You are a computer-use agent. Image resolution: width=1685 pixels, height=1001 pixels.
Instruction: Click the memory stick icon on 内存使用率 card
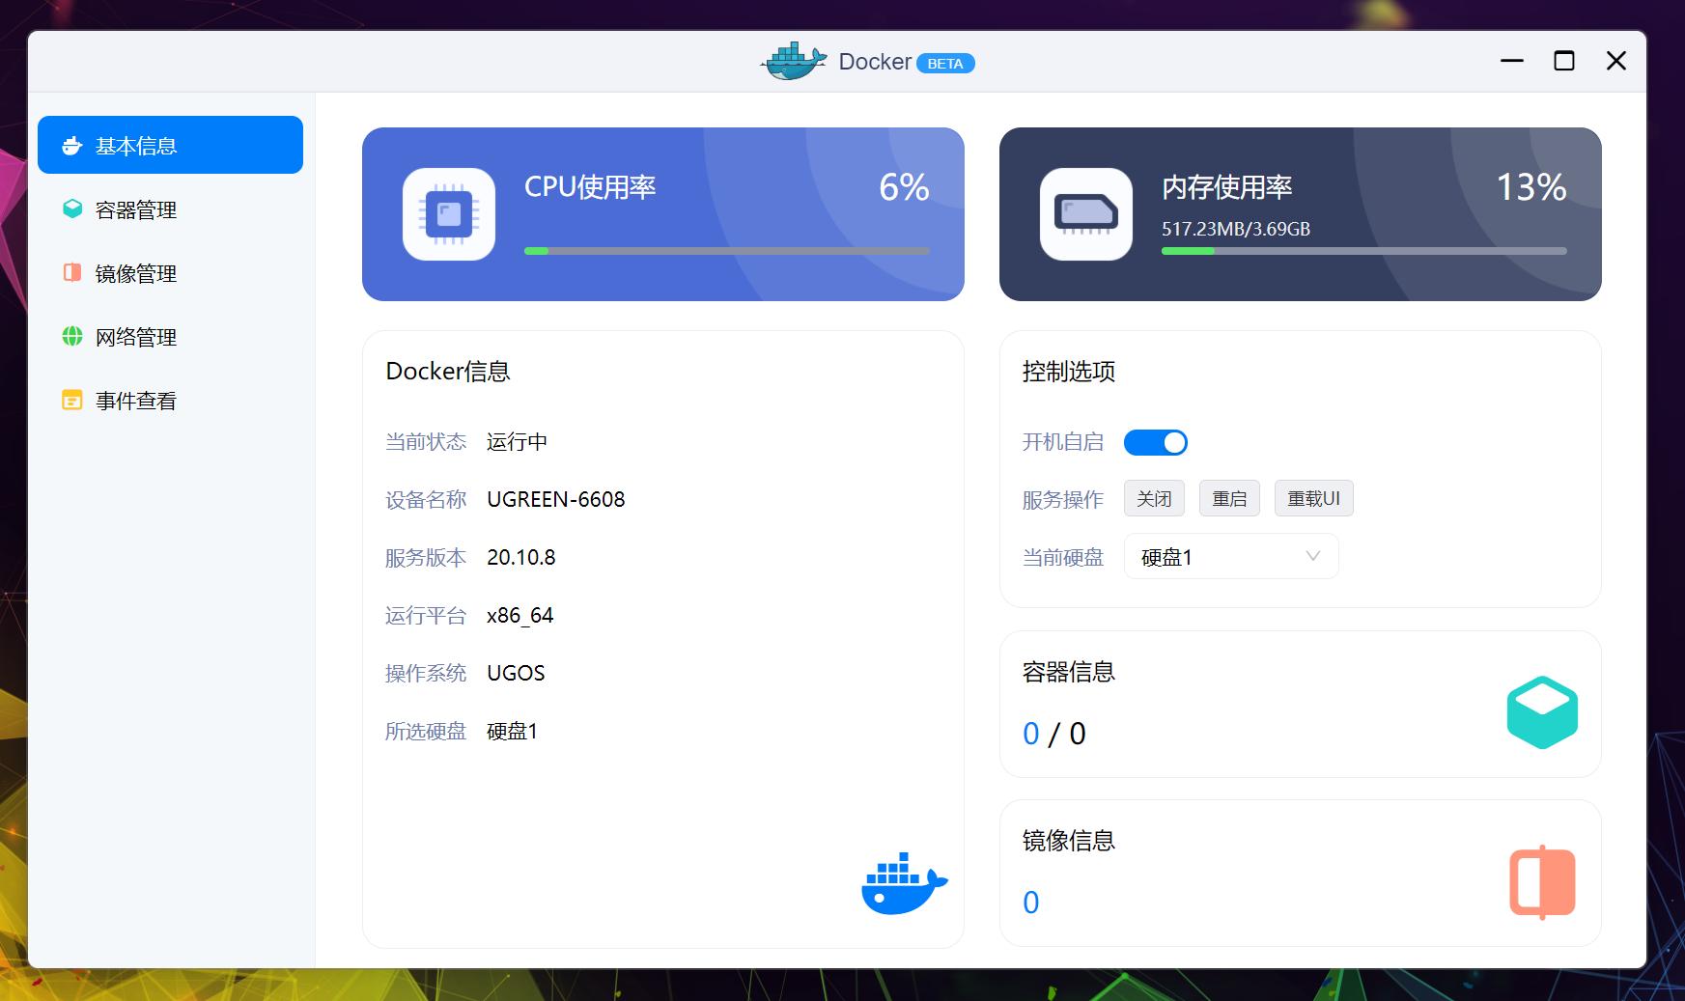pos(1084,214)
